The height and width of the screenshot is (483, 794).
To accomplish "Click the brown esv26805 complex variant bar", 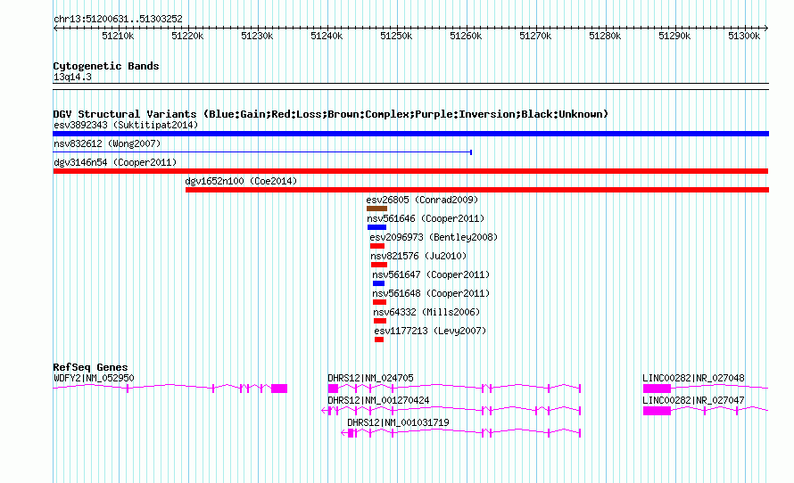I will pos(376,209).
